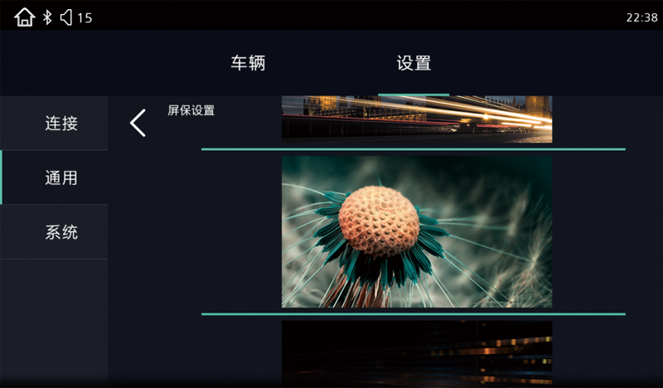663x388 pixels.
Task: Go back using the left chevron arrow
Action: [x=138, y=123]
